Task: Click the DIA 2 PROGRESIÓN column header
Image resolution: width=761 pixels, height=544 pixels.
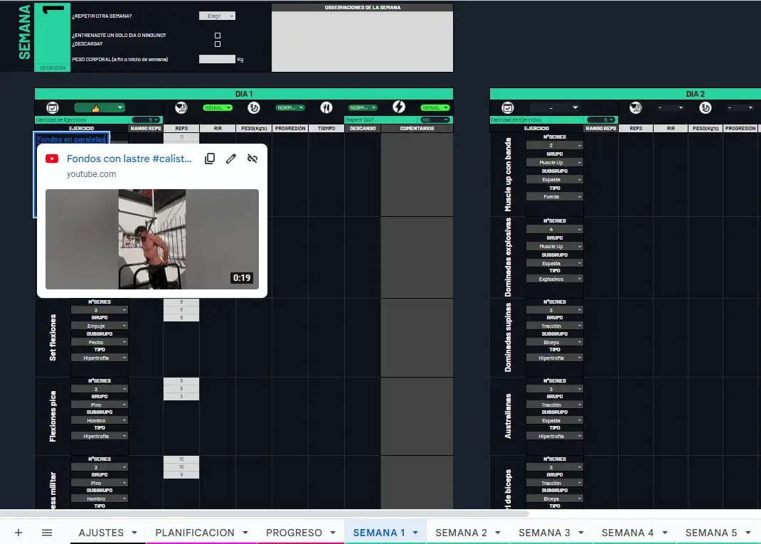Action: [740, 129]
